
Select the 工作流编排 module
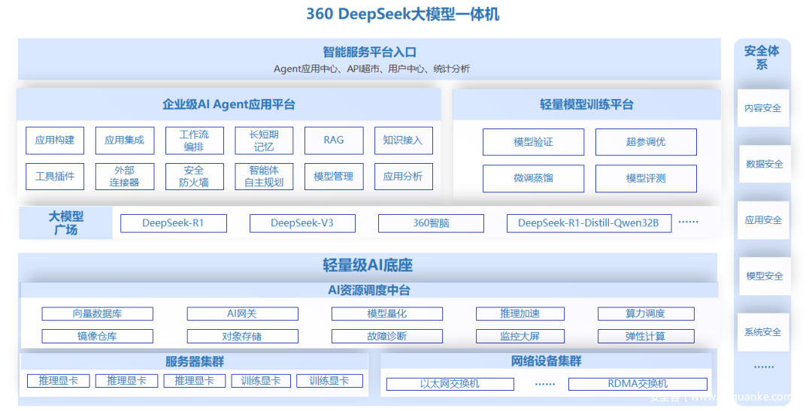194,141
